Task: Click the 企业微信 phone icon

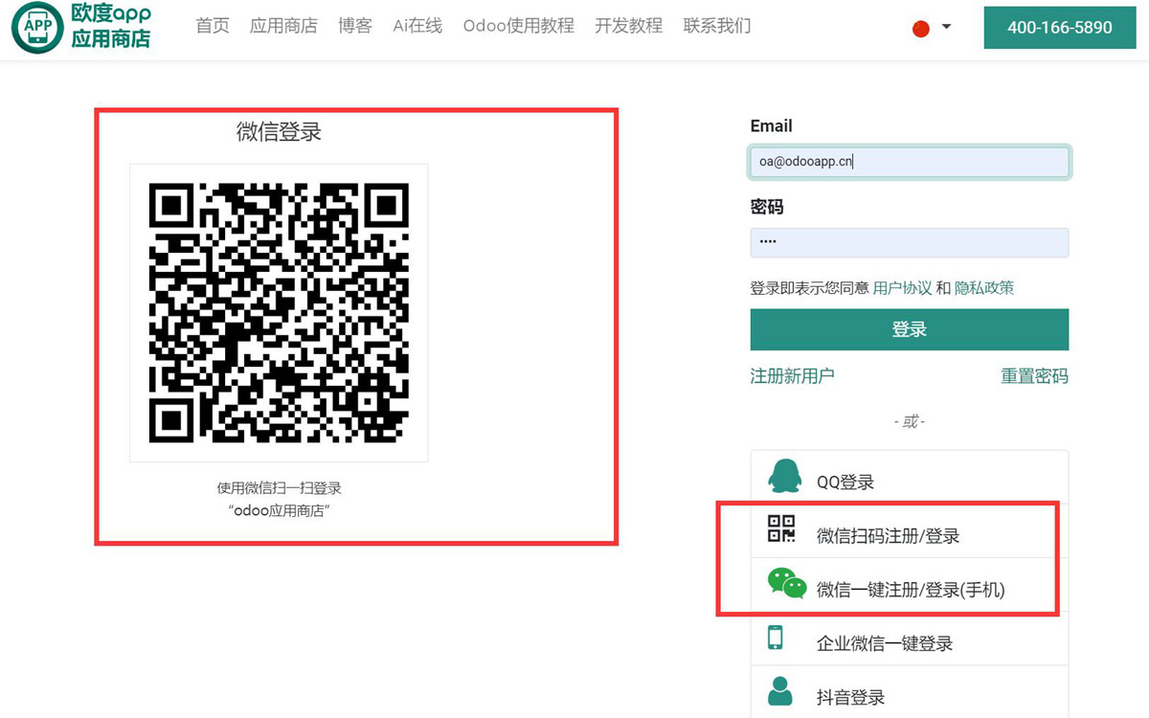Action: [x=776, y=638]
